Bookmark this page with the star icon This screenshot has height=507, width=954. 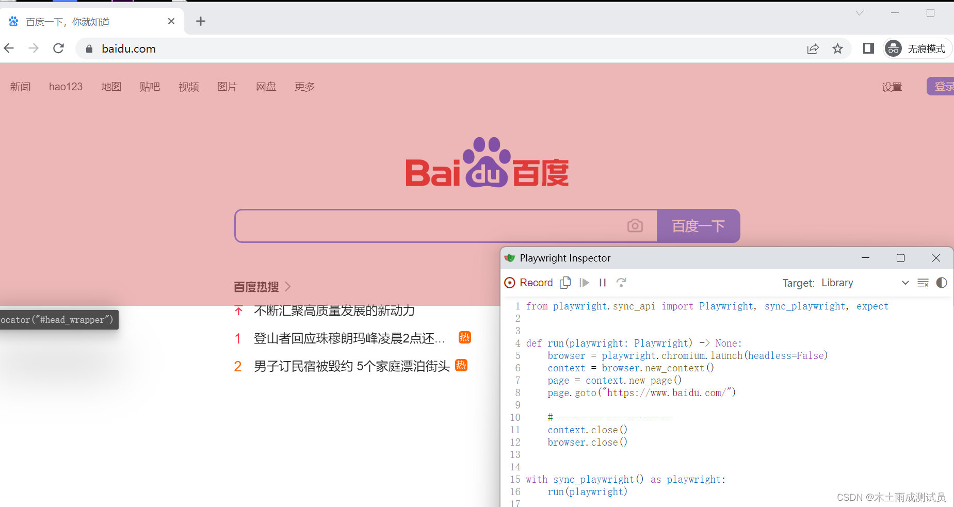(837, 48)
